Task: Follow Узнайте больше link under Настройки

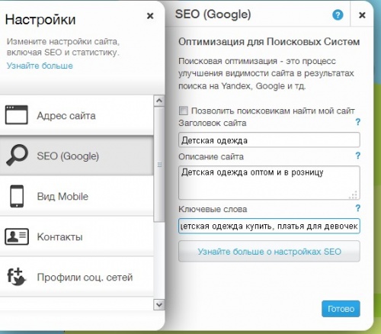Action: coord(40,66)
